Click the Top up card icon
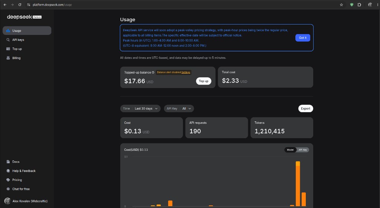This screenshot has height=208, width=380. point(8,49)
